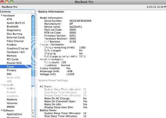Image resolution: width=166 pixels, height=118 pixels.
Task: Click the Display Sleep Uses Dim row
Action: click(x=66, y=107)
